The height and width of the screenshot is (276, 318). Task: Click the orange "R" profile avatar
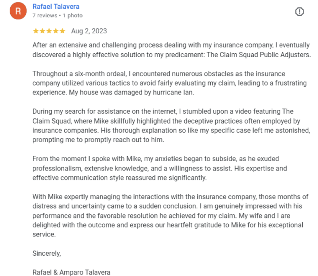18,11
